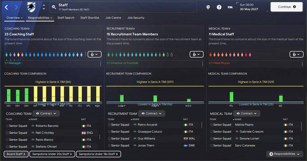The height and width of the screenshot is (161, 307).
Task: Click Gus Williams' Wales flag
Action: 186,138
